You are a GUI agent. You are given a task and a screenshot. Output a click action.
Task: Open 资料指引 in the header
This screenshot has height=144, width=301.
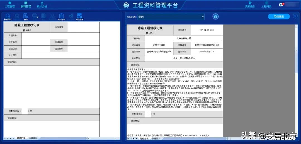pos(250,5)
